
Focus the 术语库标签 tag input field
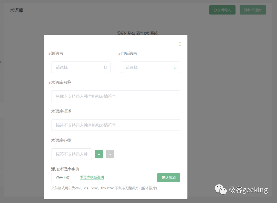(71, 154)
